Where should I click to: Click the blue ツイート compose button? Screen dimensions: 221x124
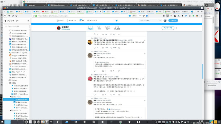click(x=173, y=20)
